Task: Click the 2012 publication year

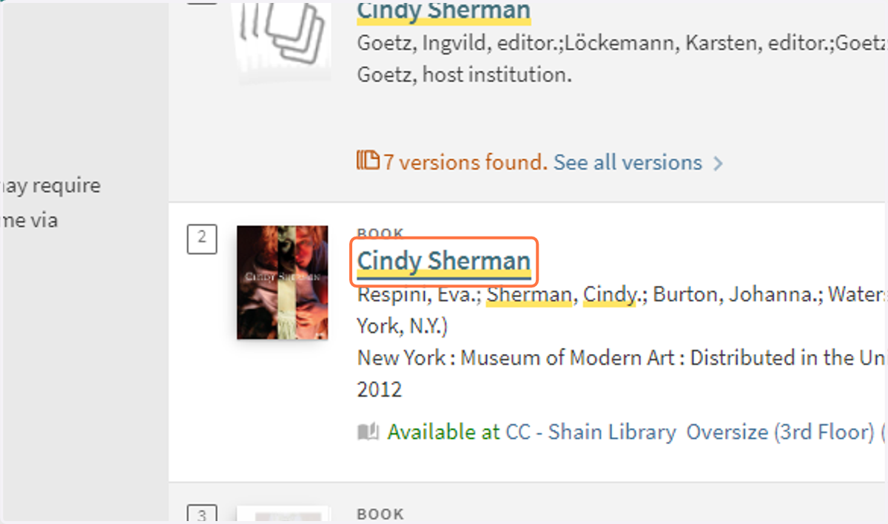Action: click(380, 389)
